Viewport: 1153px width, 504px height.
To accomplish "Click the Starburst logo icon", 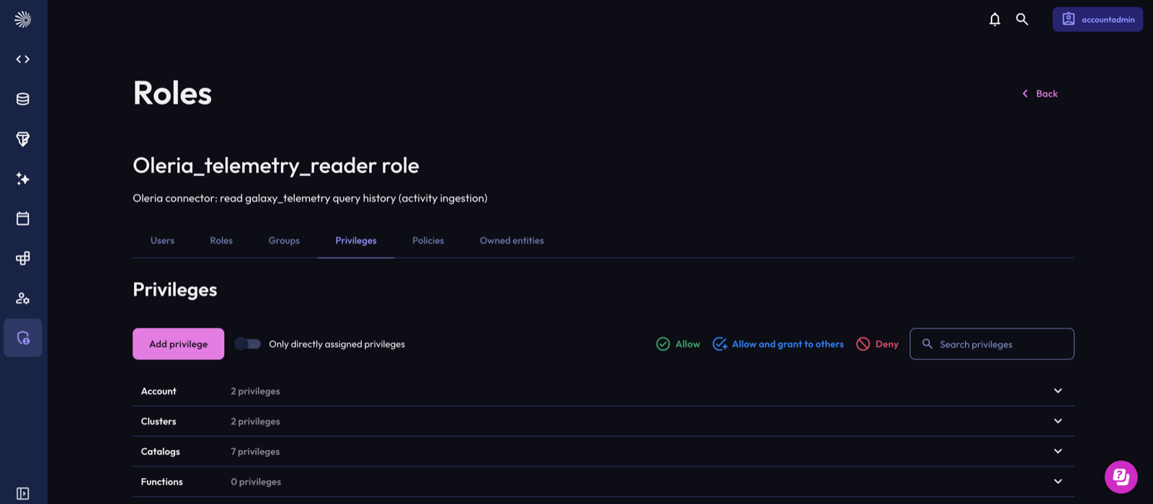I will pos(23,19).
